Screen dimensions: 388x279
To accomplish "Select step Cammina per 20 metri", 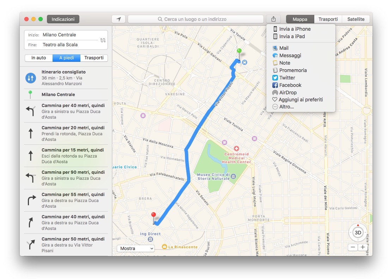I will pos(66,133).
